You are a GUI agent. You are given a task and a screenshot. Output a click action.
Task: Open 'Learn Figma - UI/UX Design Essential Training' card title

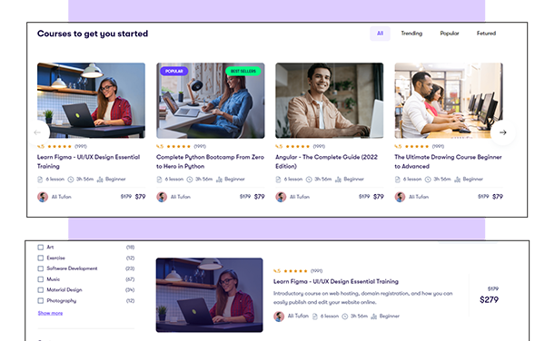click(x=89, y=161)
